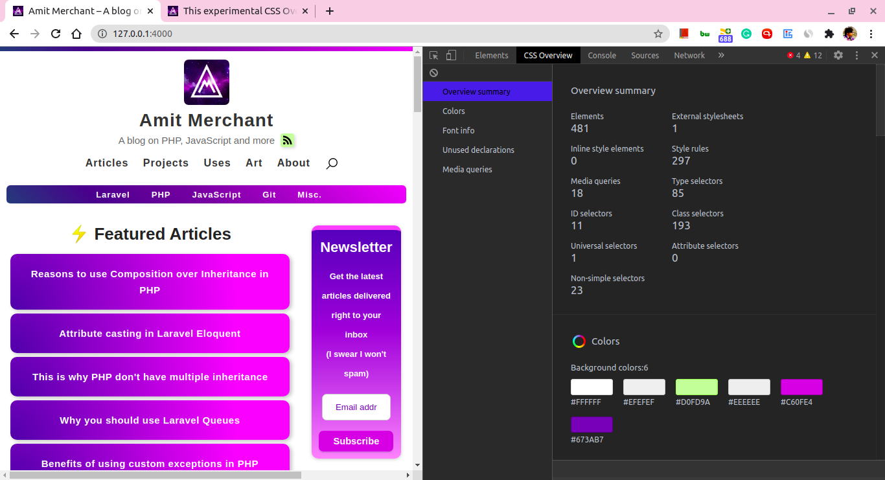Open 'Reasons to use Composition over Inheritance' article
885x480 pixels.
pyautogui.click(x=150, y=282)
